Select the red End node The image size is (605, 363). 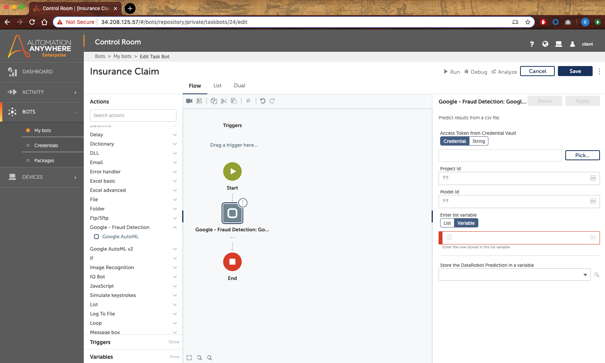coord(232,262)
